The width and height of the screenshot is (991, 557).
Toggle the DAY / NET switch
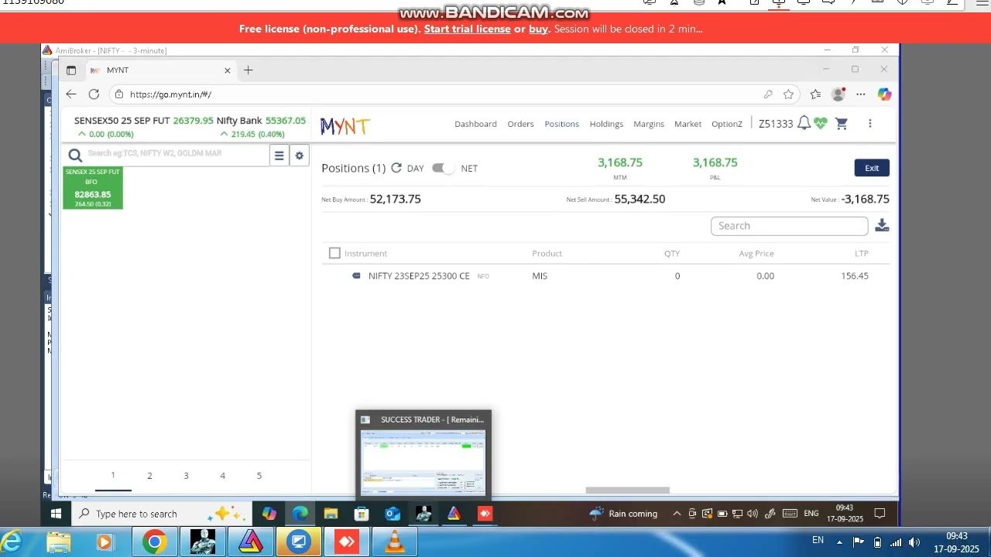[x=444, y=168]
